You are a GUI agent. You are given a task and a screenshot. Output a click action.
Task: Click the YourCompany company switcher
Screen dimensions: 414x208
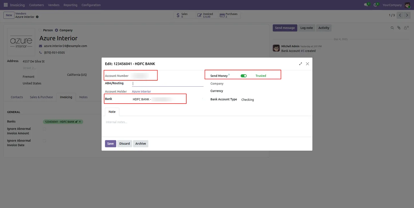pyautogui.click(x=392, y=5)
